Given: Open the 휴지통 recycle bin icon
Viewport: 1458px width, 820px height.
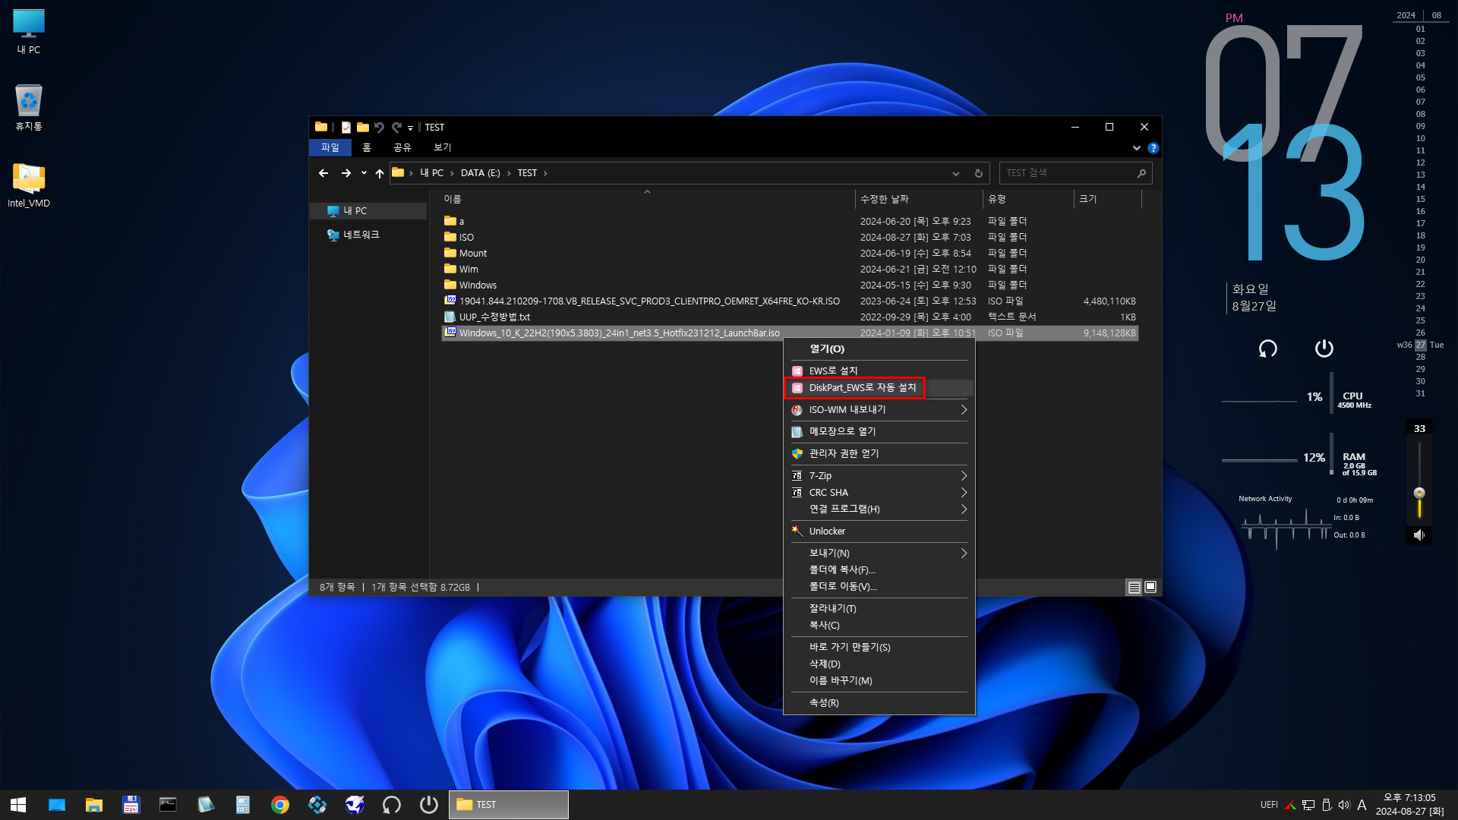Looking at the screenshot, I should click(x=29, y=108).
